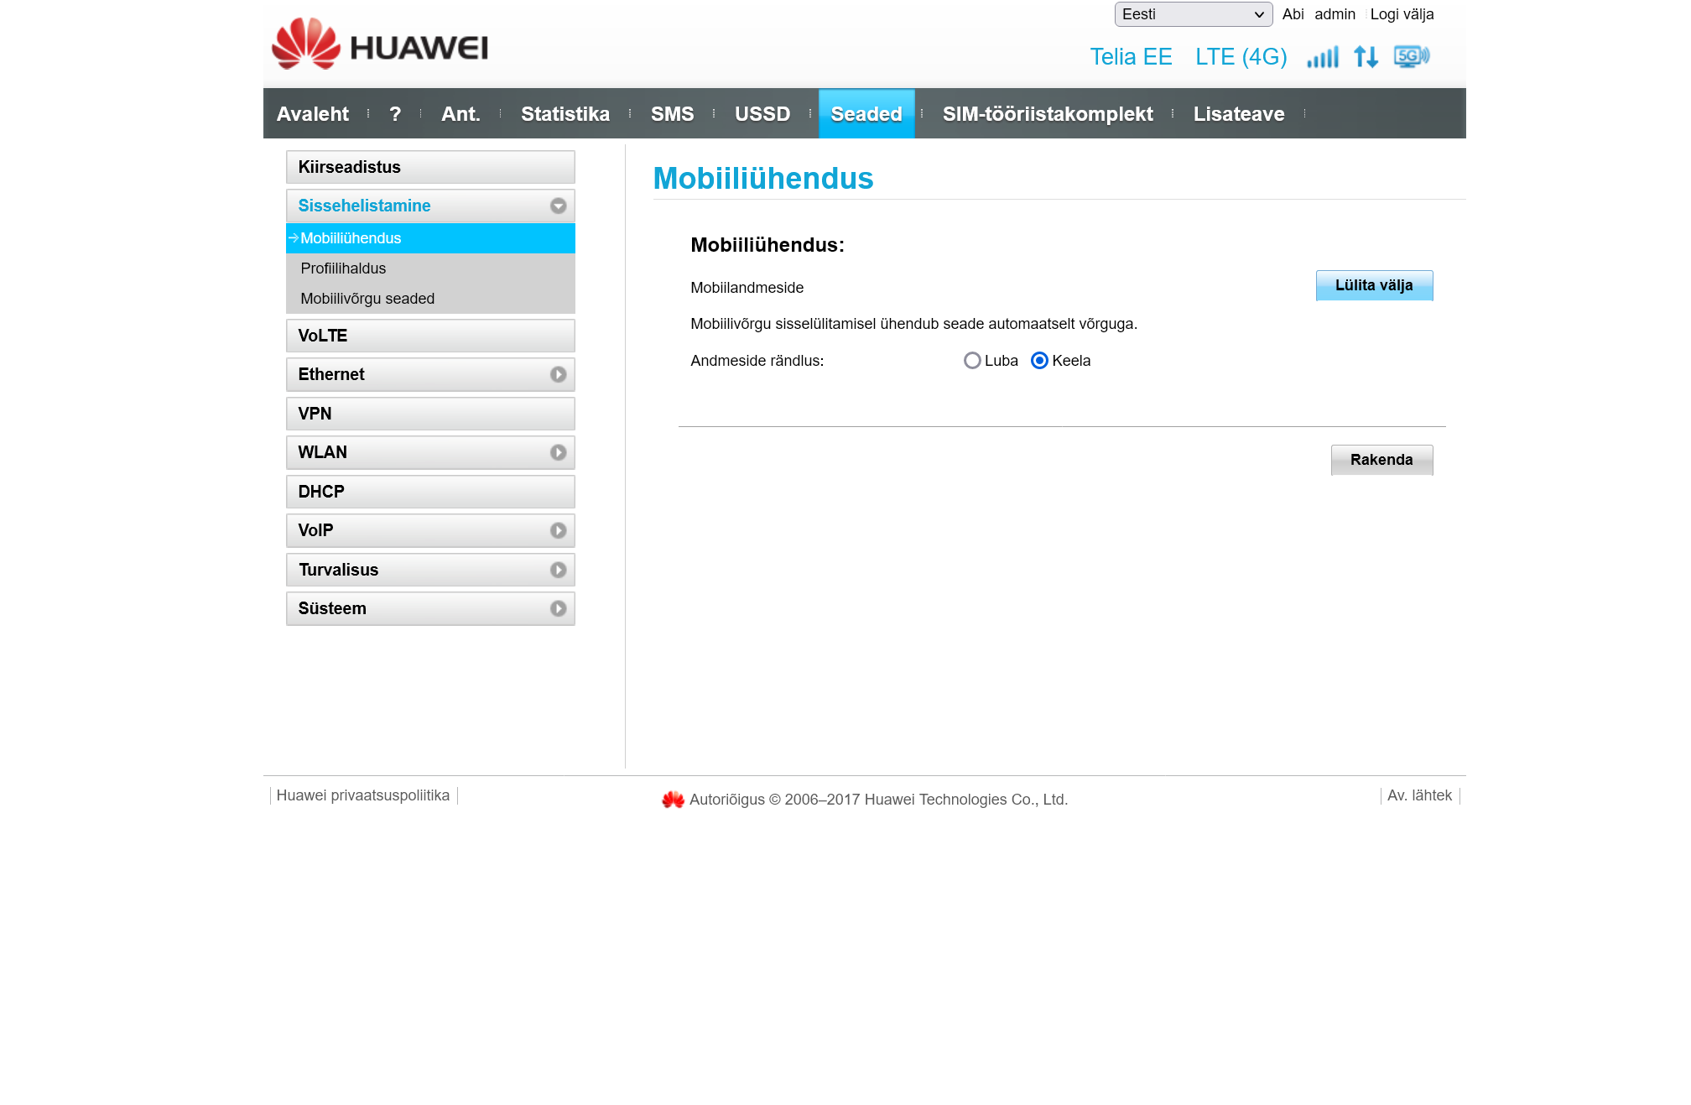Click the Autoriõigus copyright text
1691x1105 pixels.
(878, 800)
